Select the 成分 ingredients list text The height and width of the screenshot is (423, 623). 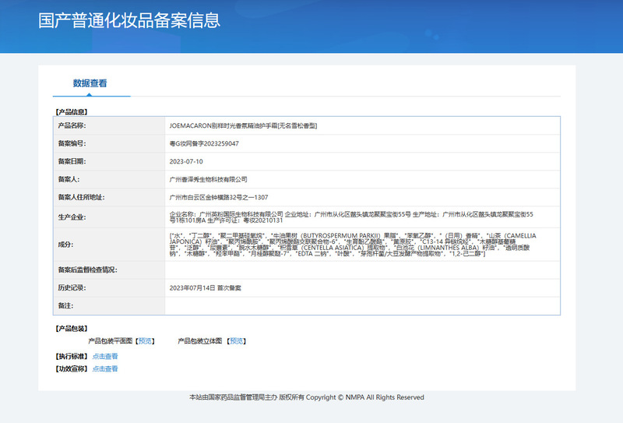pos(353,245)
